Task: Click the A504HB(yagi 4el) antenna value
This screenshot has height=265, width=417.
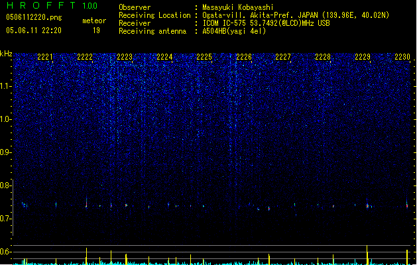Action: (234, 31)
